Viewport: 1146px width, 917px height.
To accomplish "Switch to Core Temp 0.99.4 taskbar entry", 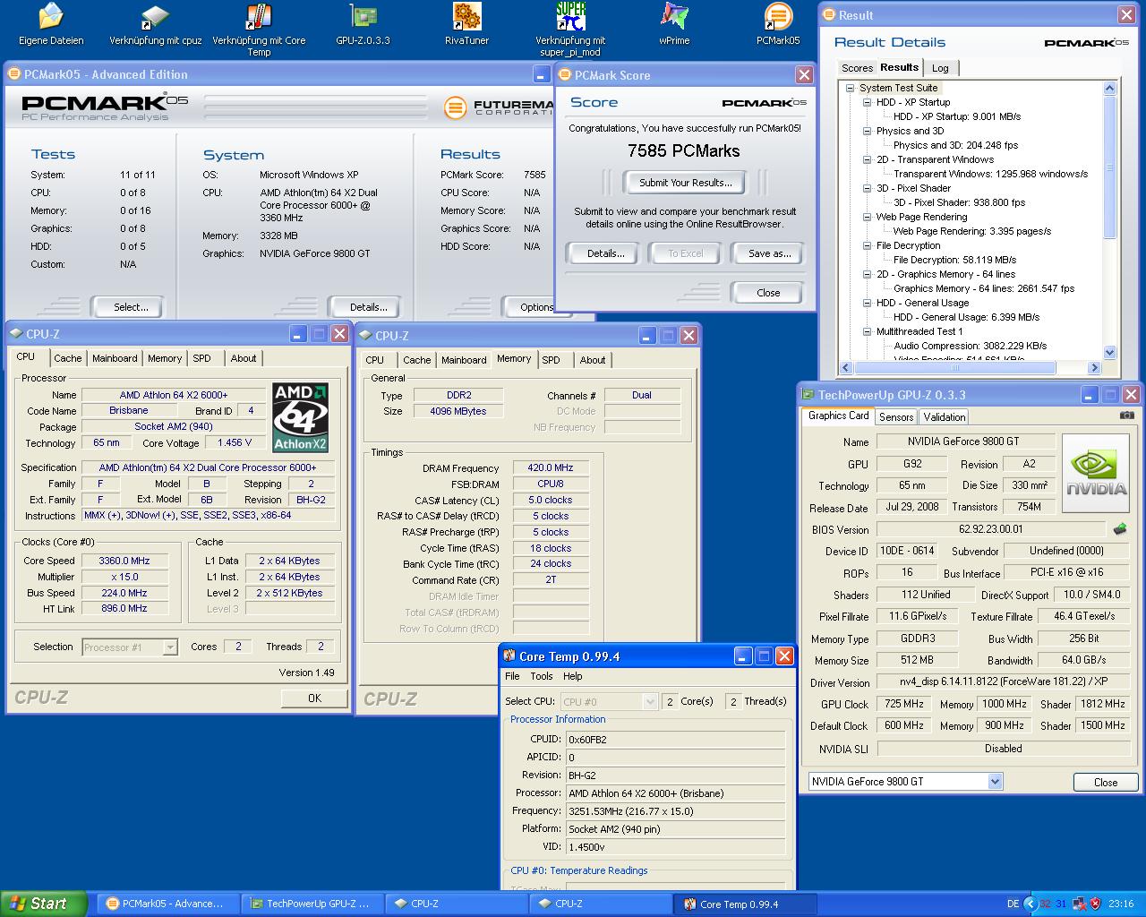I will click(x=746, y=904).
